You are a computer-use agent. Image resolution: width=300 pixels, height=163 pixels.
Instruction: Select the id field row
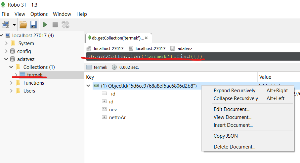pyautogui.click(x=111, y=102)
